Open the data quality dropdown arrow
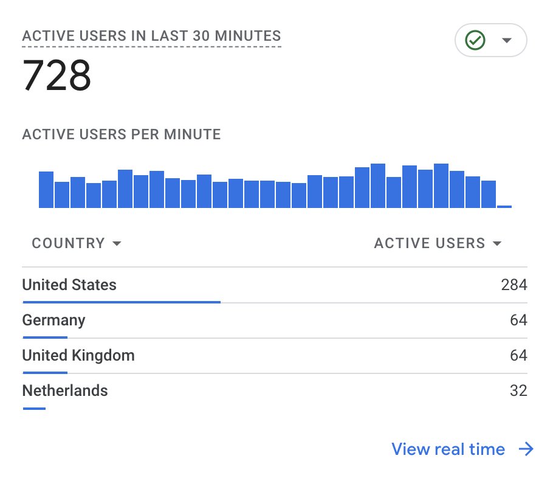The image size is (553, 478). coord(506,40)
